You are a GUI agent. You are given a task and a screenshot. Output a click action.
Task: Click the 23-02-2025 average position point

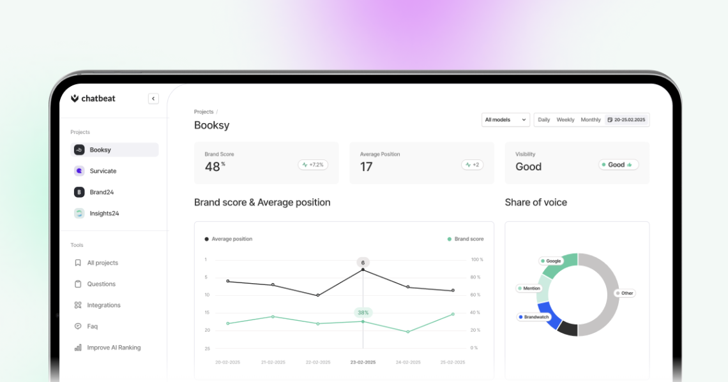(x=363, y=269)
